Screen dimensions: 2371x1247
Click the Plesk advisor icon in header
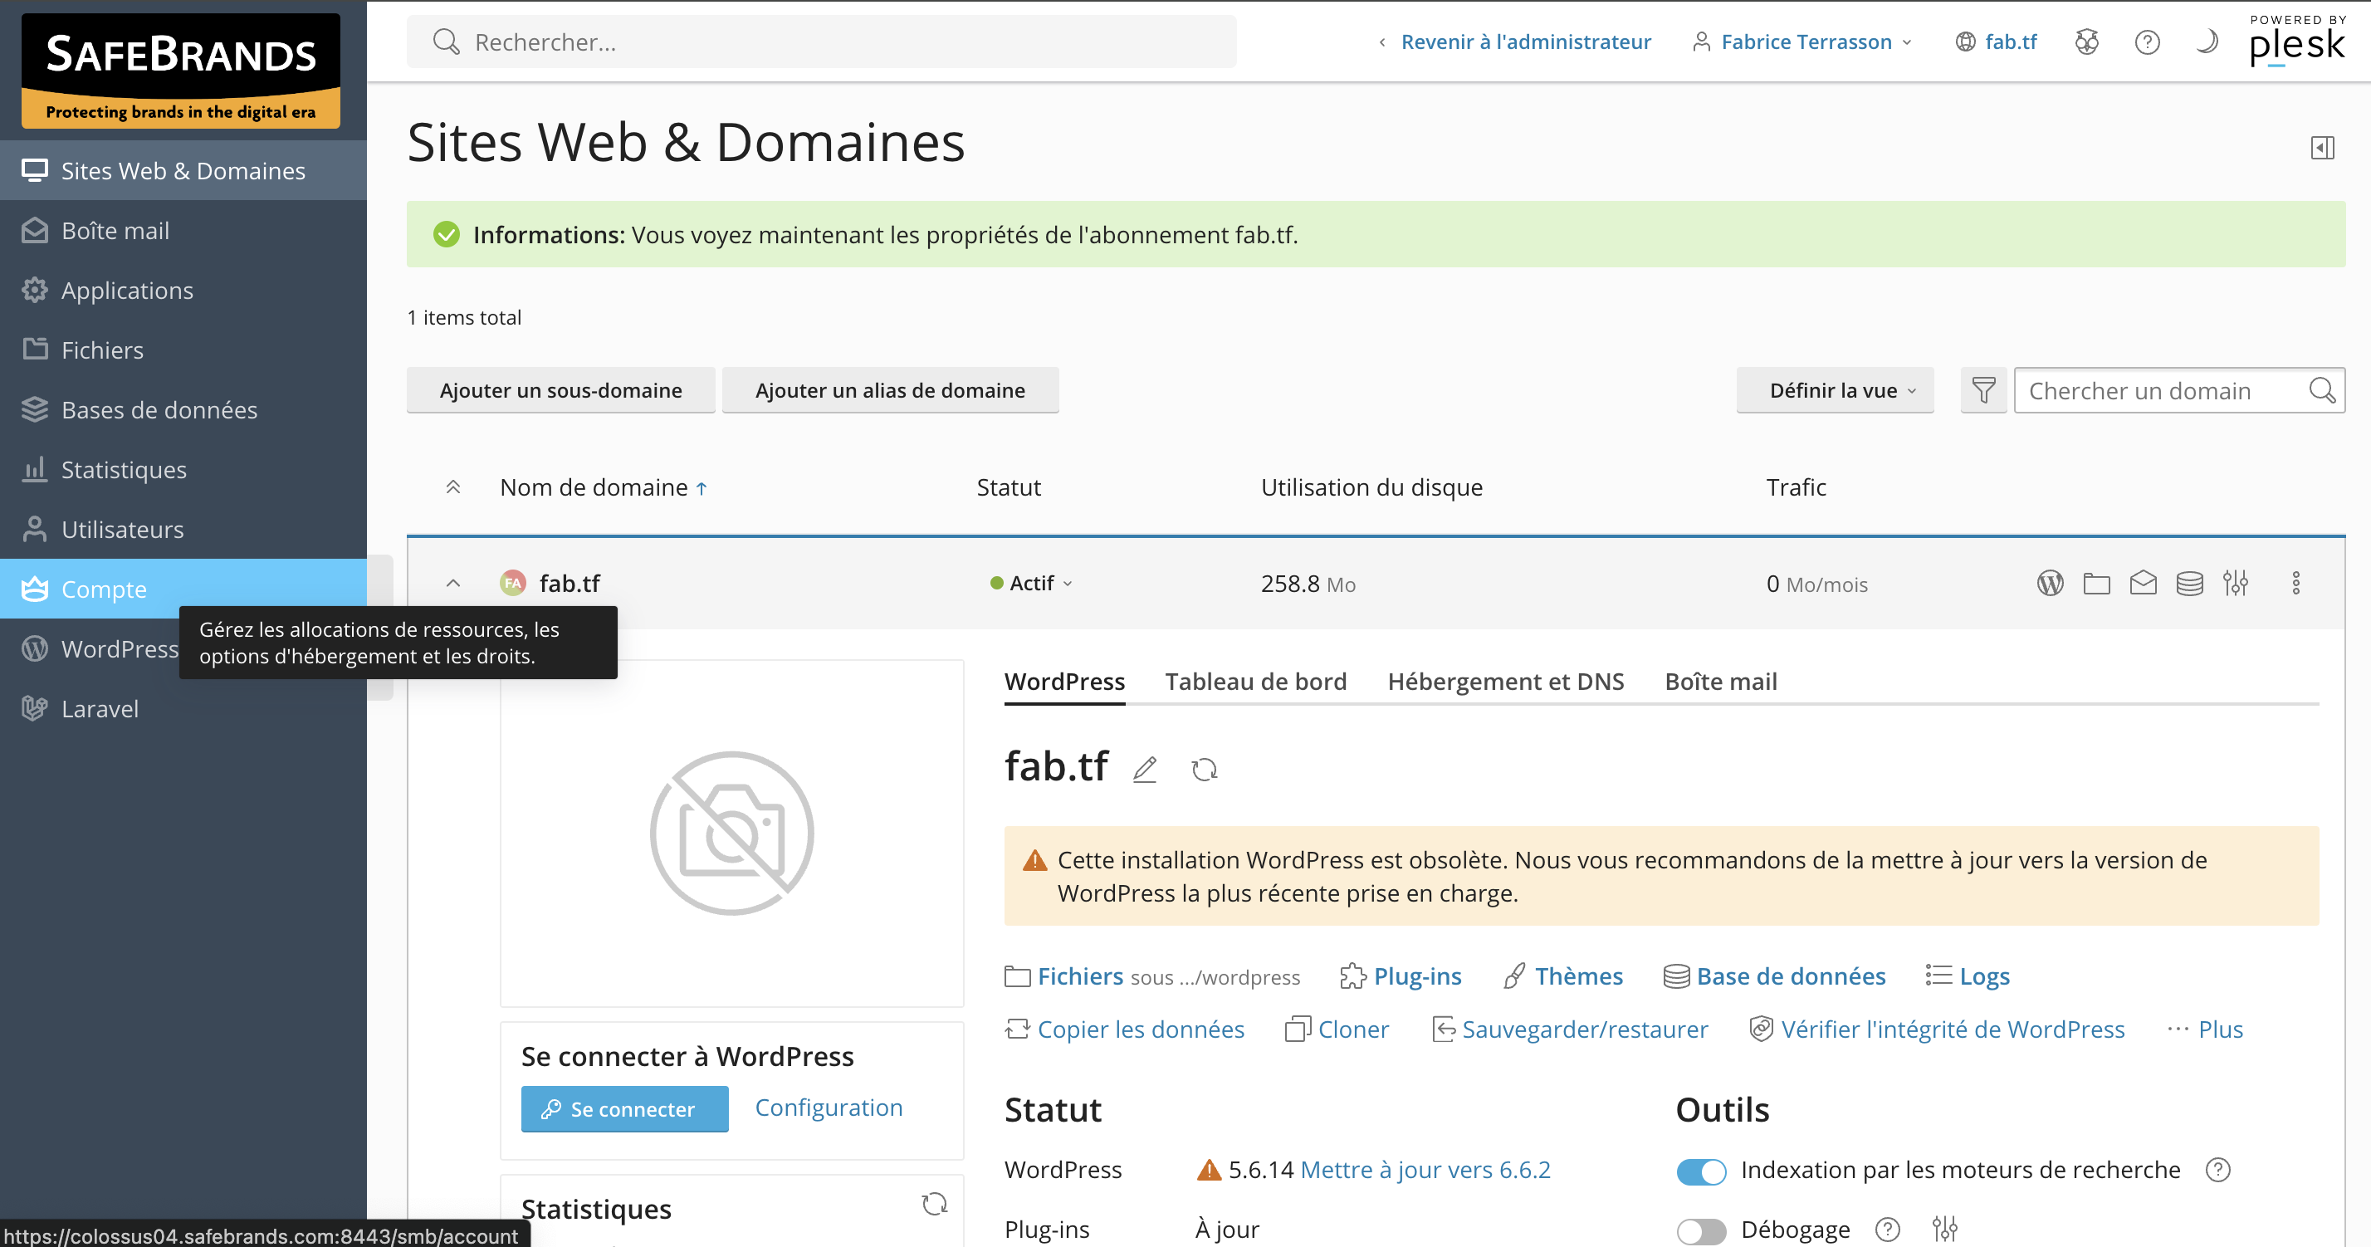tap(2086, 42)
